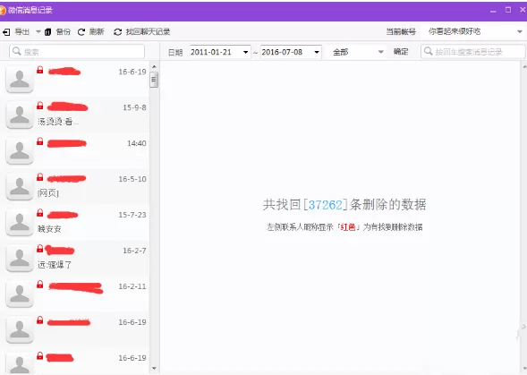
Task: Click the scrollbar thumb in contact list
Action: click(x=154, y=80)
